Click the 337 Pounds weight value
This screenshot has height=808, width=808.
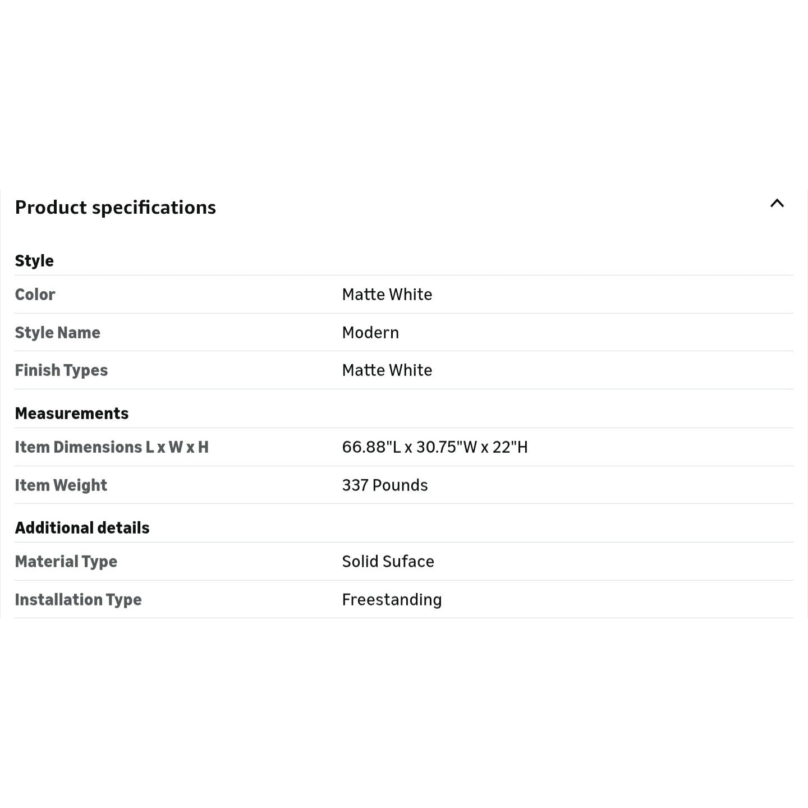coord(385,485)
